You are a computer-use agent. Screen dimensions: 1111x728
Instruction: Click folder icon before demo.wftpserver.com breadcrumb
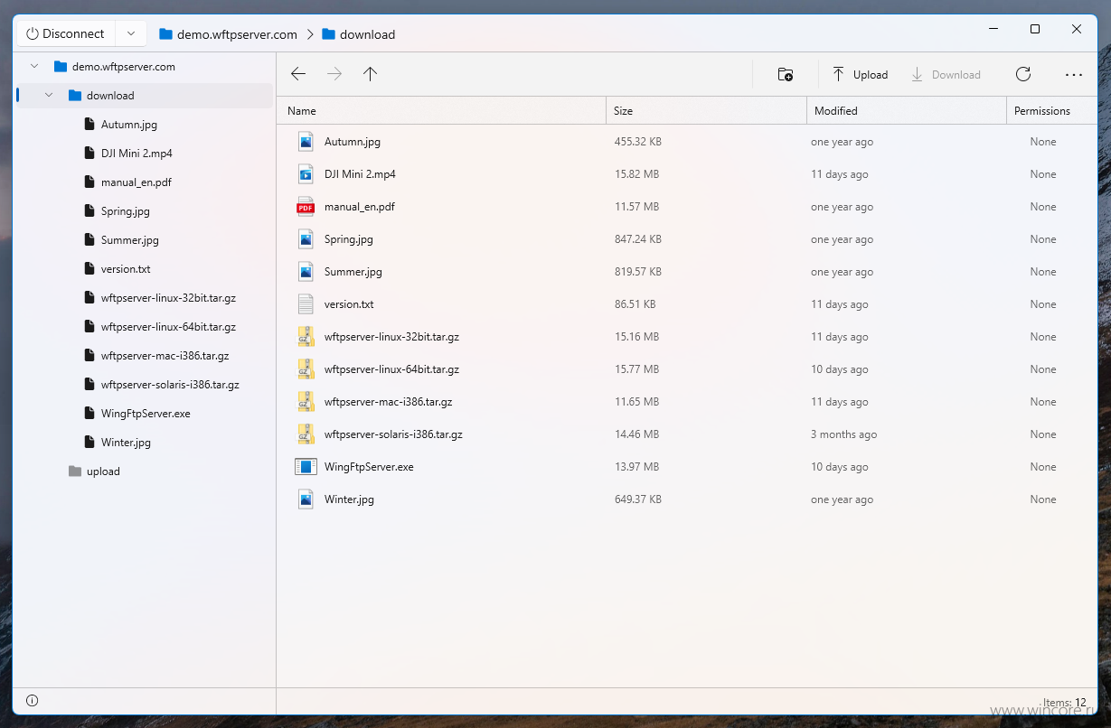(165, 34)
